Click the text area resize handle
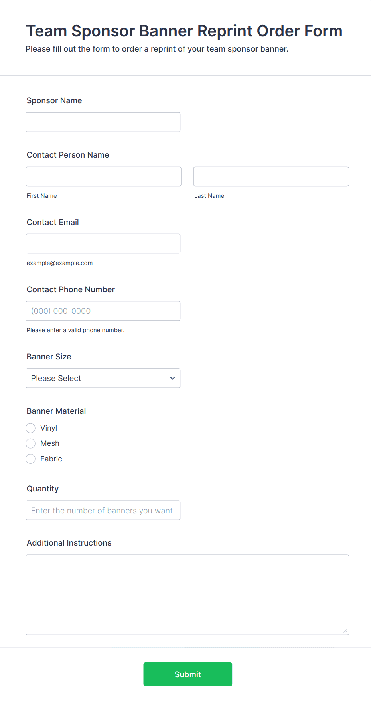Screen dimensions: 371x706 click(345, 631)
